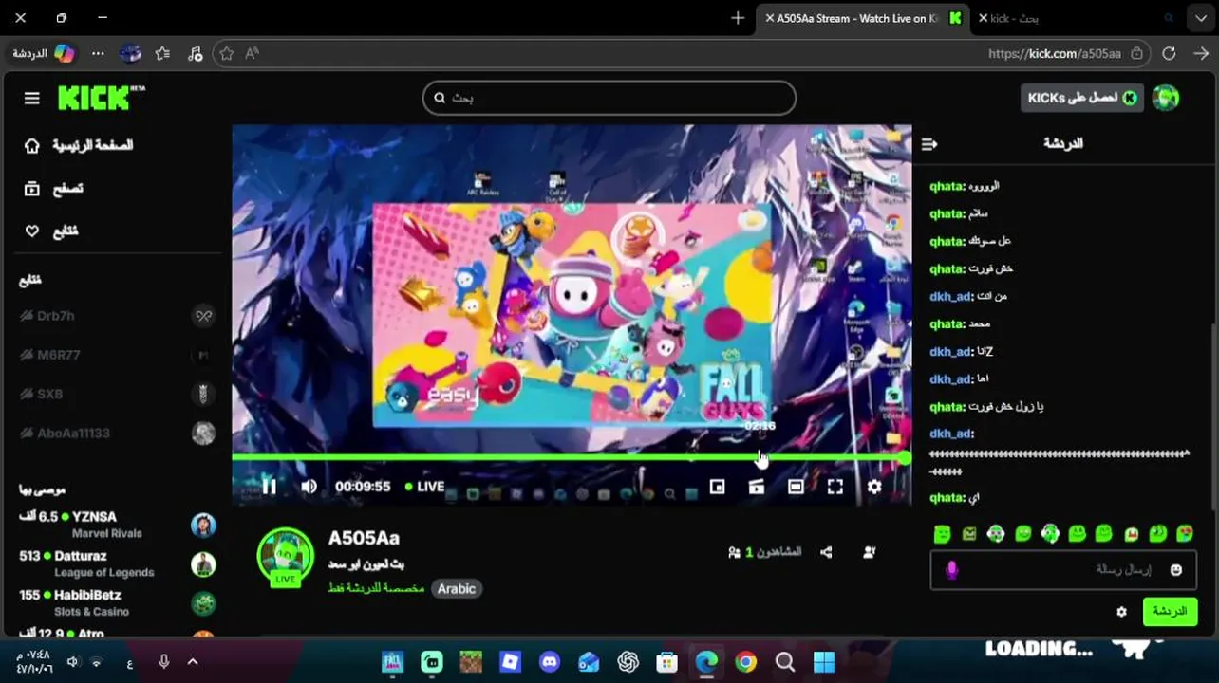
Task: Seek on the green video progress bar
Action: click(x=570, y=457)
